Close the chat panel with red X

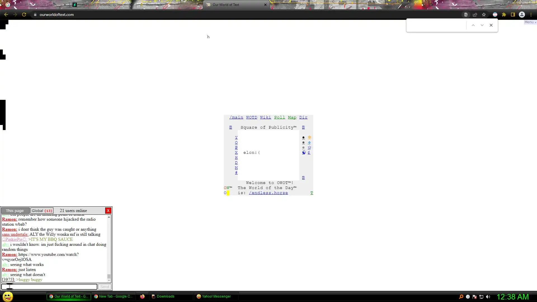coord(108,211)
